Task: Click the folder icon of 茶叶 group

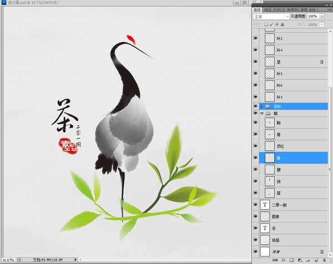Action: coord(268,106)
